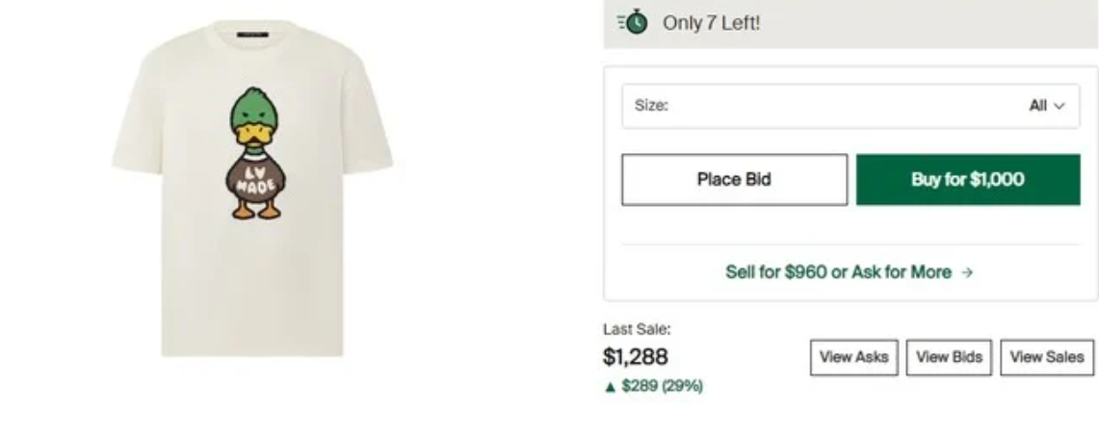This screenshot has height=433, width=1099.
Task: Click the green price increase triangle
Action: point(609,386)
